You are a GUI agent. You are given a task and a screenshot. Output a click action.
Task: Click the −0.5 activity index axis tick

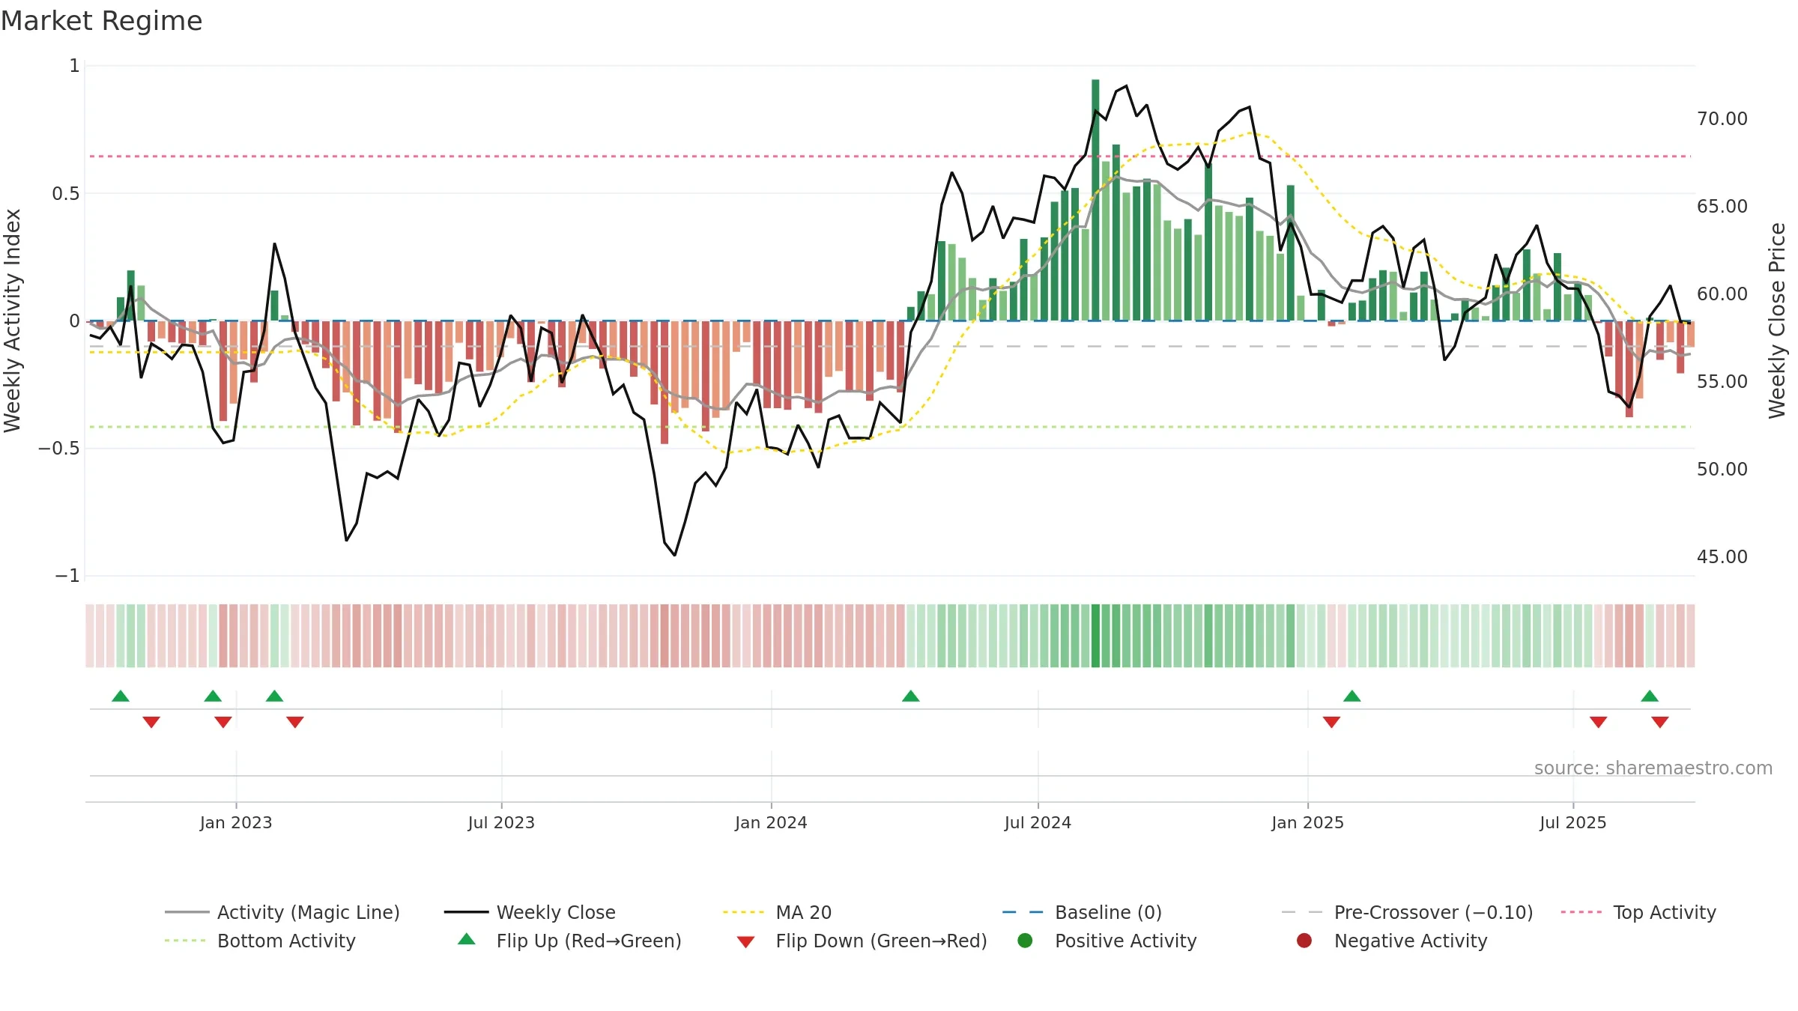(59, 448)
